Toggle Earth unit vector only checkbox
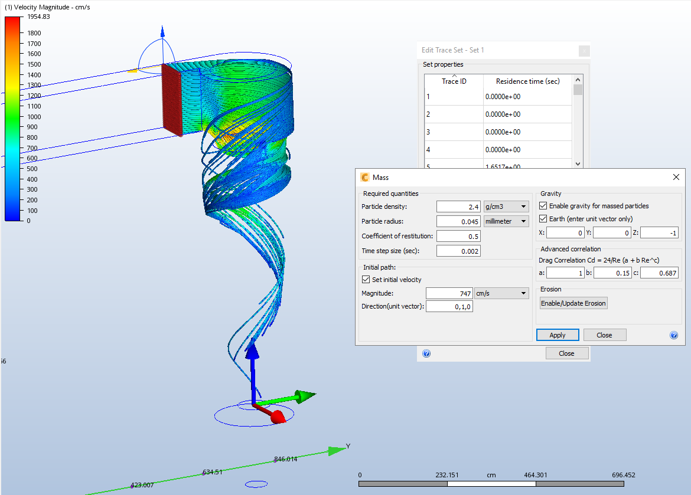 (543, 218)
